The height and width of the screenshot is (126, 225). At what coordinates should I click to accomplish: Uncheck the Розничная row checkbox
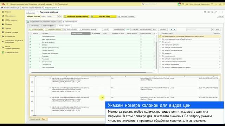[30, 59]
